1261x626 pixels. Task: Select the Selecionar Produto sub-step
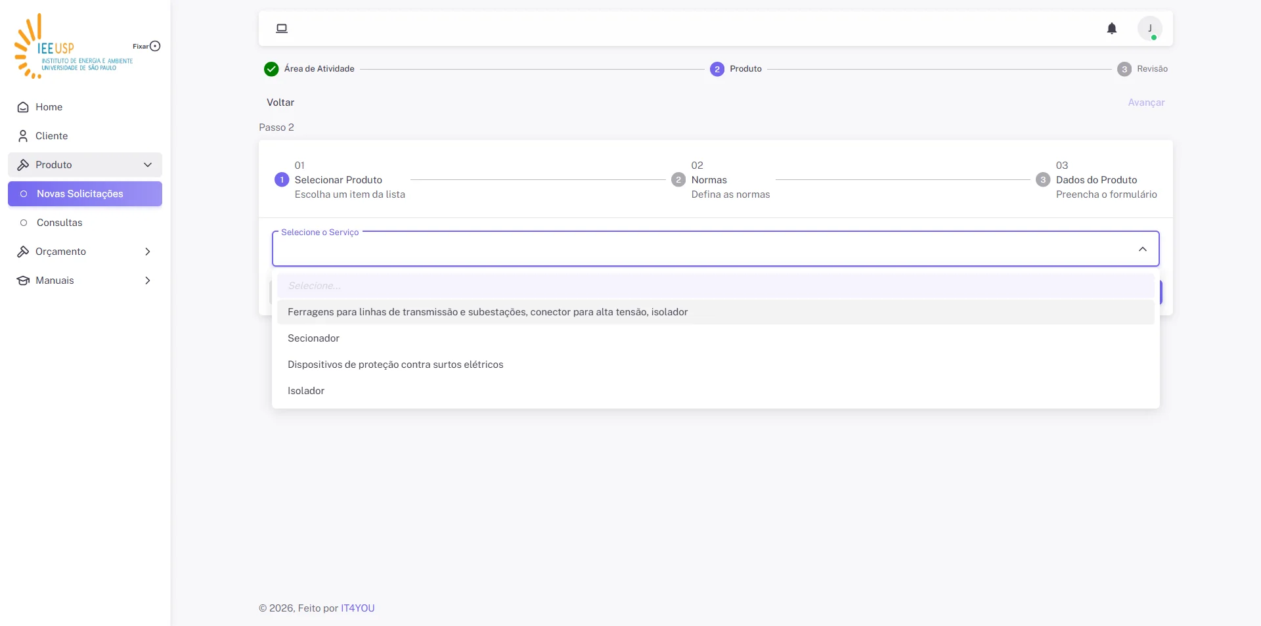click(340, 180)
